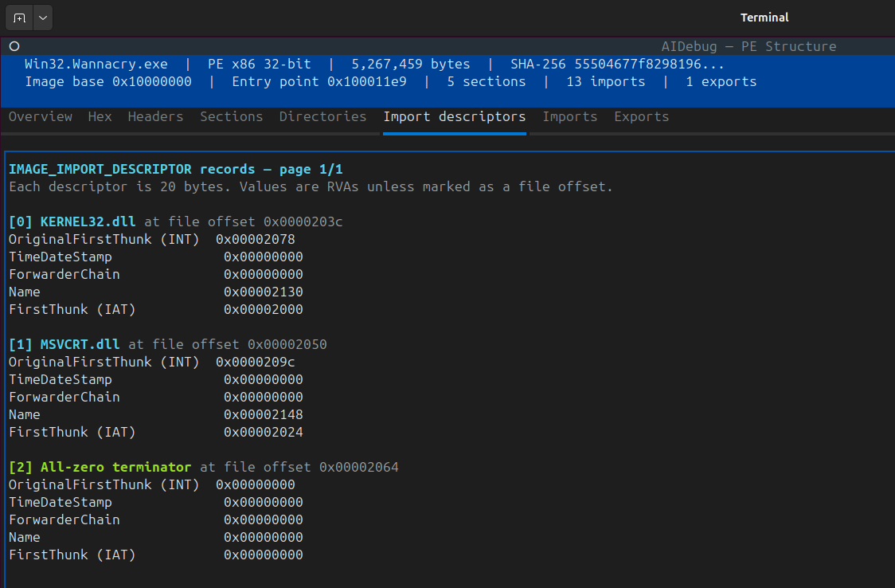
Task: Click MSVCRT file offset 0x00002050
Action: [x=287, y=344]
